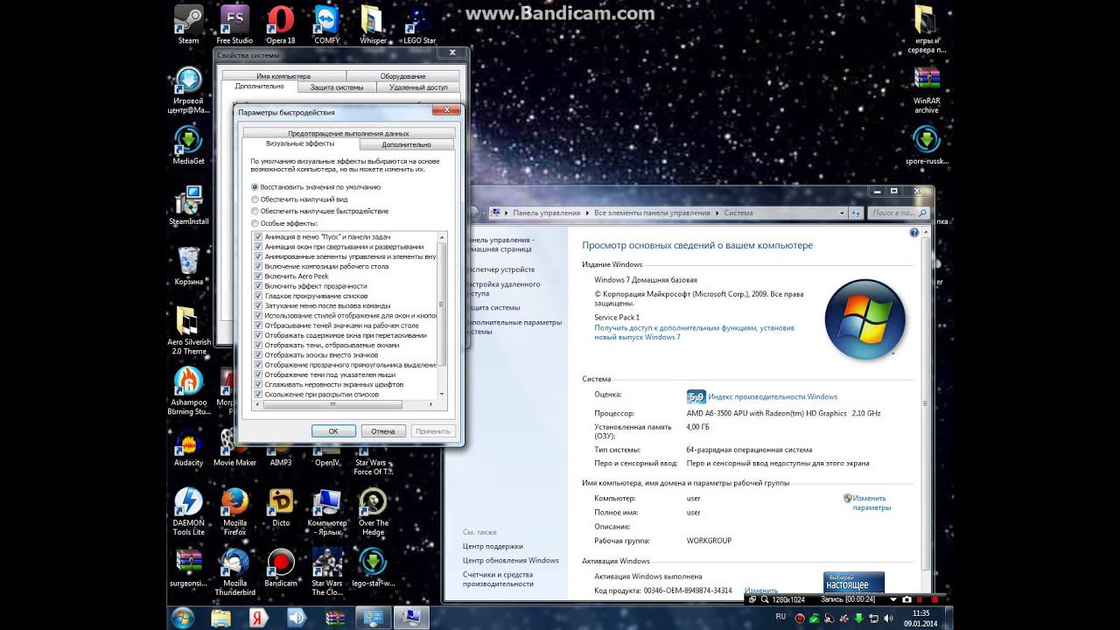Switch to 'Предотвращение выполнения данных' tab
This screenshot has height=630, width=1120.
[x=348, y=133]
